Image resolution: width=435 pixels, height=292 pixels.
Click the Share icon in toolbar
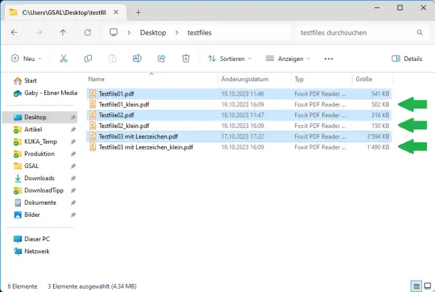point(161,59)
